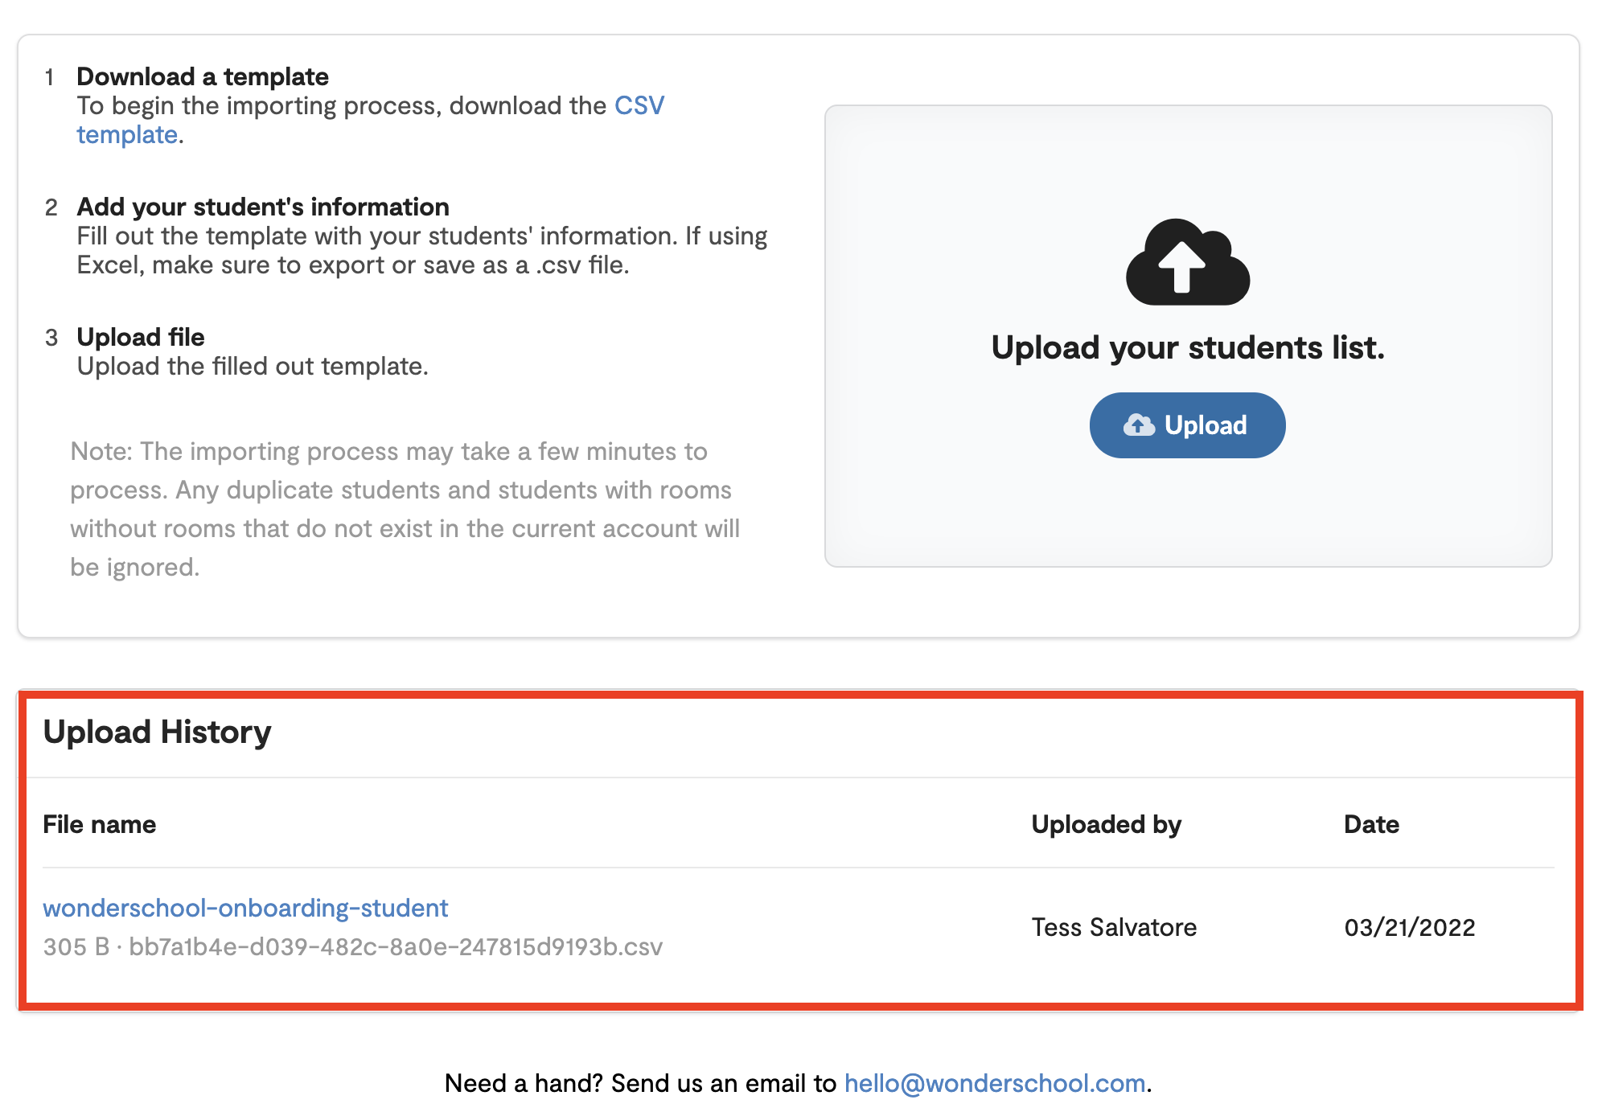Click Add your student's information step title
Viewport: 1598px width, 1112px height.
263,207
